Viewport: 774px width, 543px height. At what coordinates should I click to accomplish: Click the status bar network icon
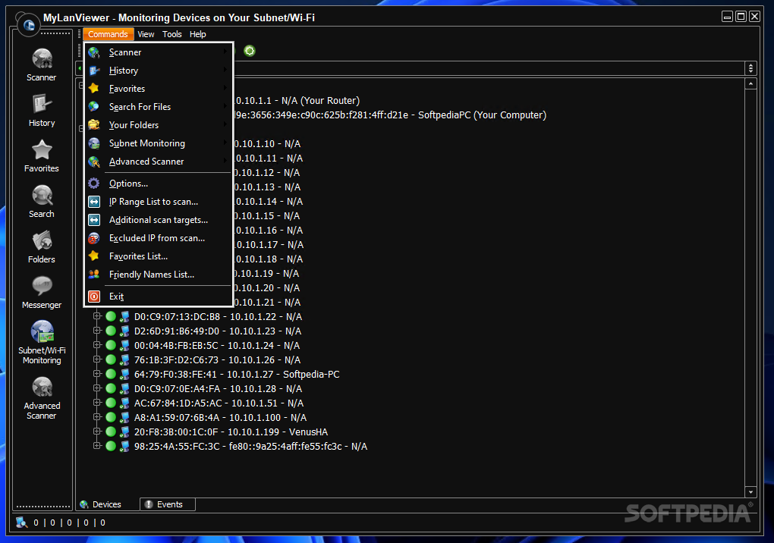[x=21, y=523]
